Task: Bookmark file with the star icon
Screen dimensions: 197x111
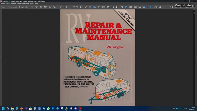Action: pos(37,7)
